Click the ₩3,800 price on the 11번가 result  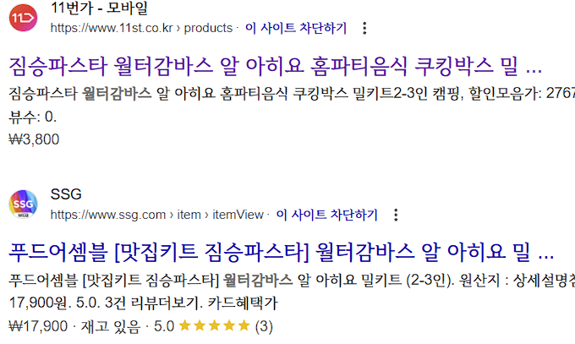point(34,139)
